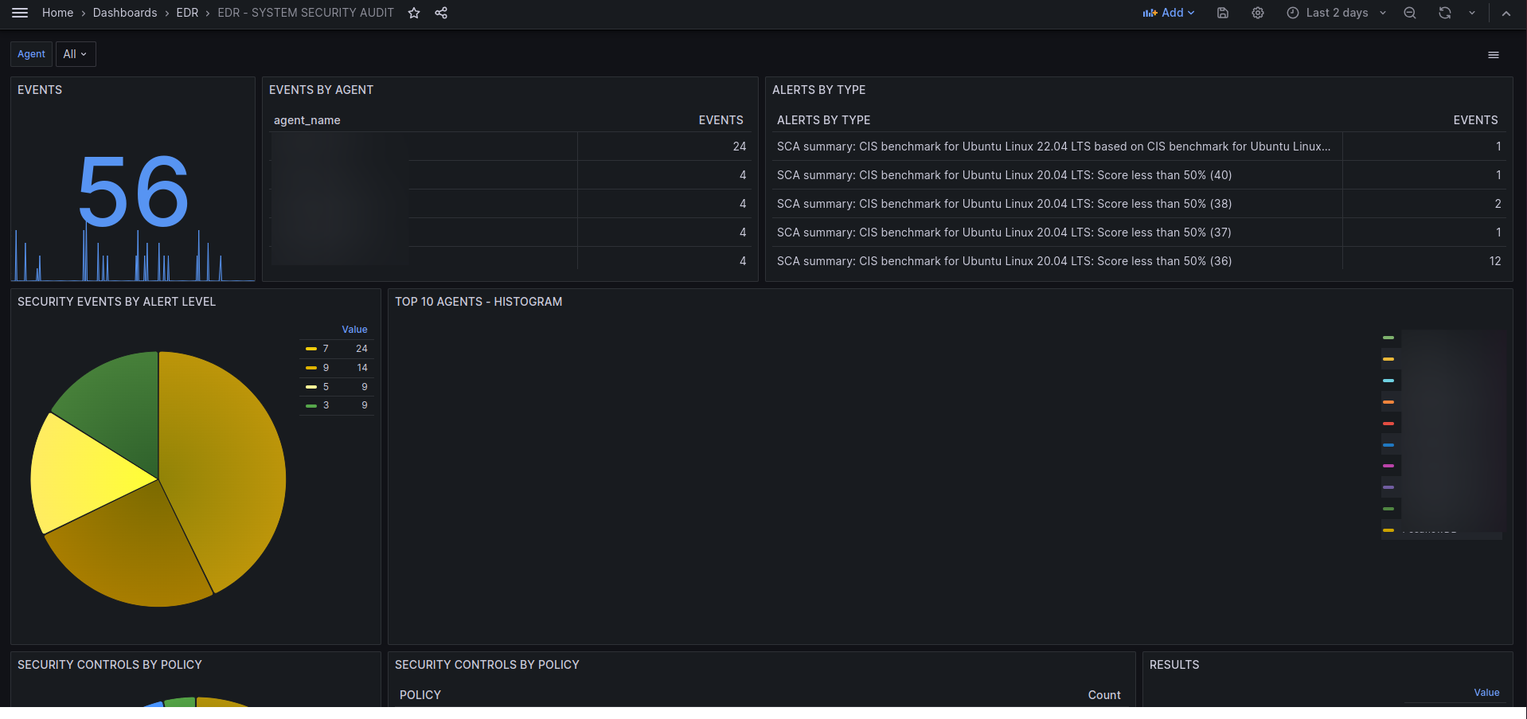Screen dimensions: 1527x719
Task: Navigate to Dashboards breadcrumb
Action: [125, 13]
